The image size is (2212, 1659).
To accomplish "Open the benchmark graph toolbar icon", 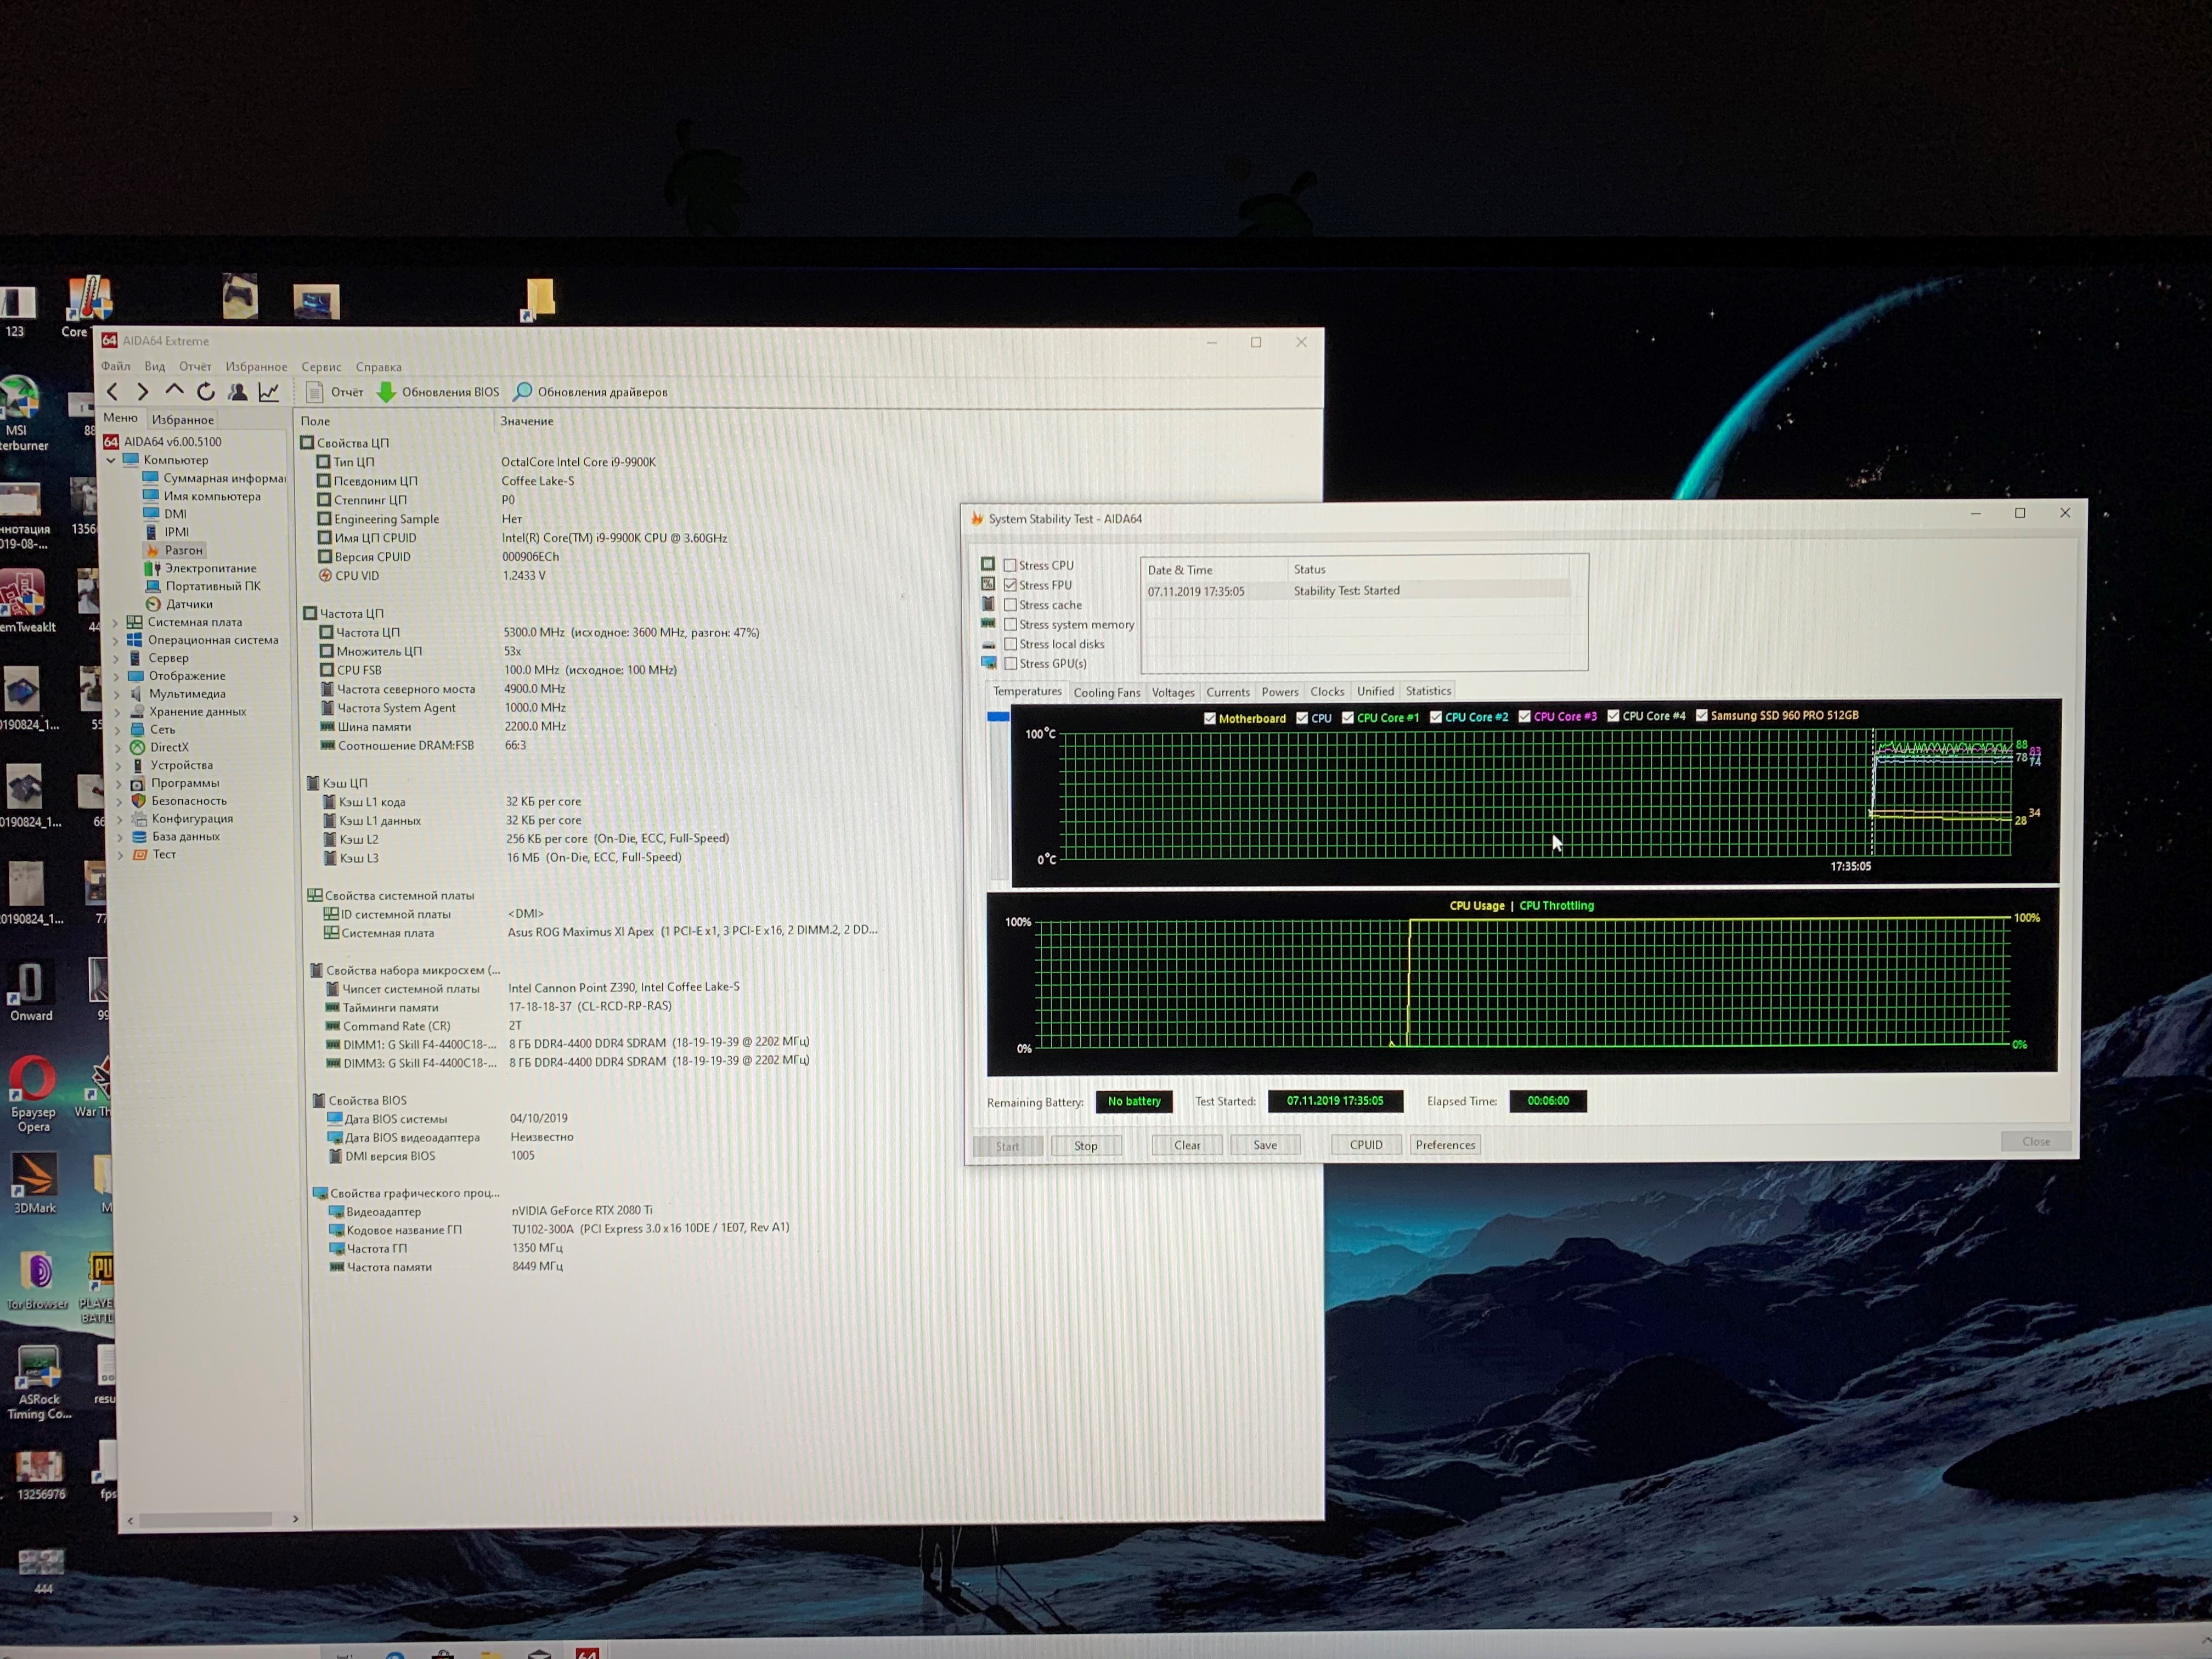I will [x=268, y=392].
